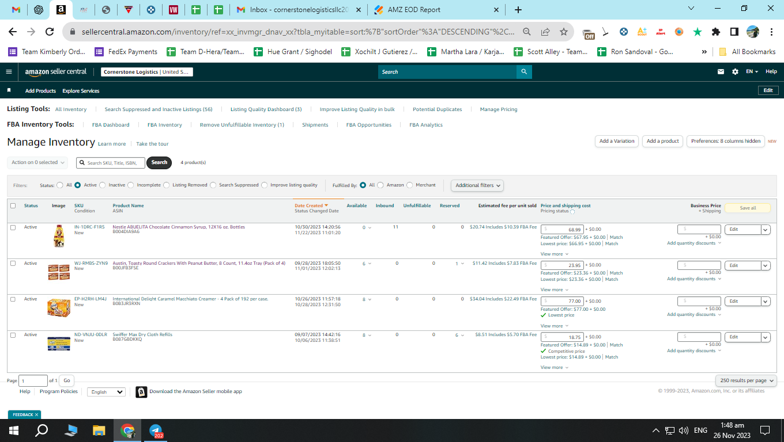The width and height of the screenshot is (784, 442).
Task: Select the Incomplete status radio button
Action: [131, 185]
